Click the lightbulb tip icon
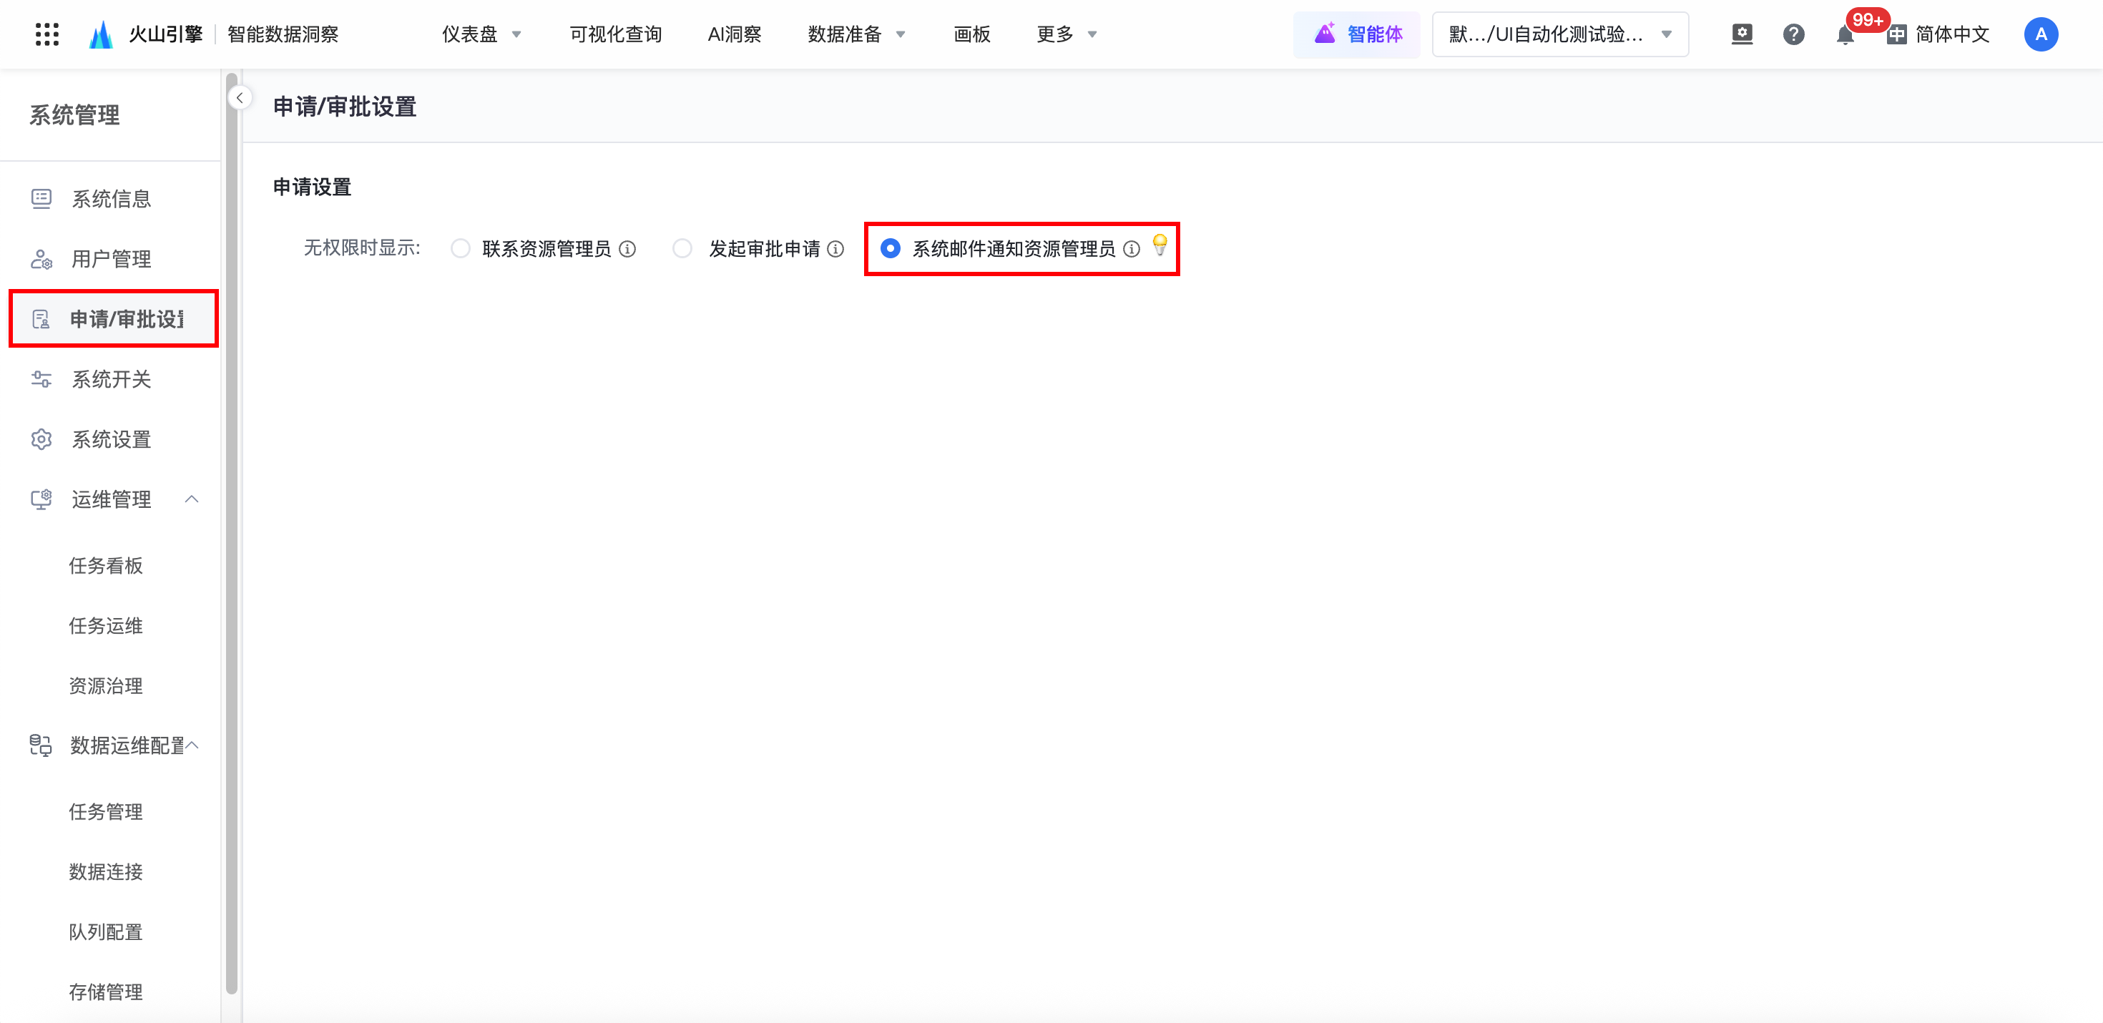The width and height of the screenshot is (2103, 1023). point(1160,244)
